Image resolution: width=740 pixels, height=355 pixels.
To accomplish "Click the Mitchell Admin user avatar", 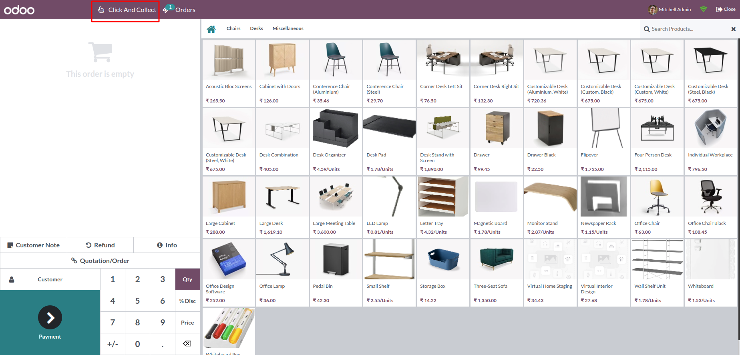I will coord(653,10).
